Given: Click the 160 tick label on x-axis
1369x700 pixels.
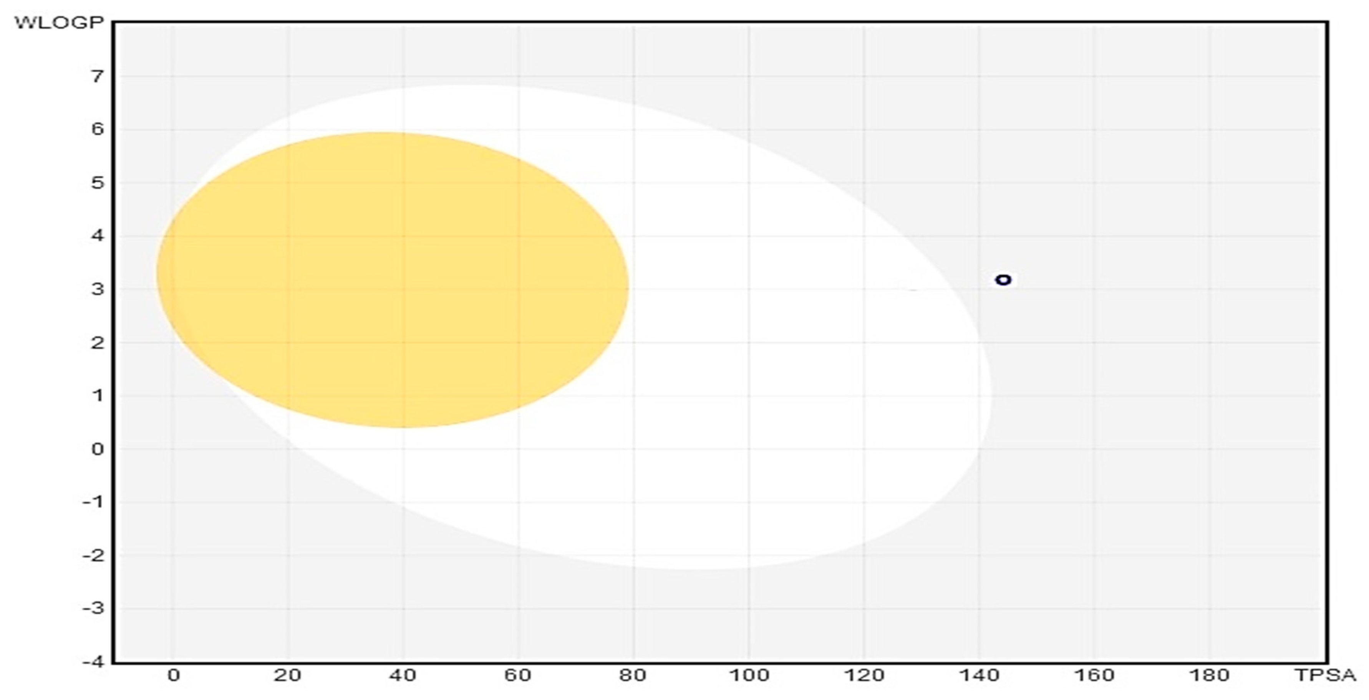Looking at the screenshot, I should coord(1094,675).
